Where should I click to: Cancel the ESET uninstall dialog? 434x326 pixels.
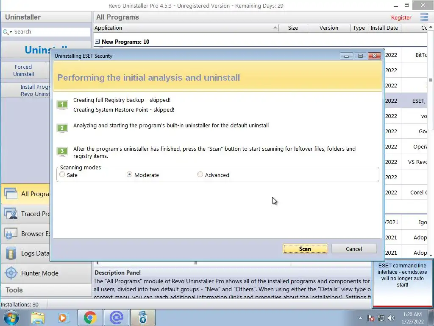[354, 249]
